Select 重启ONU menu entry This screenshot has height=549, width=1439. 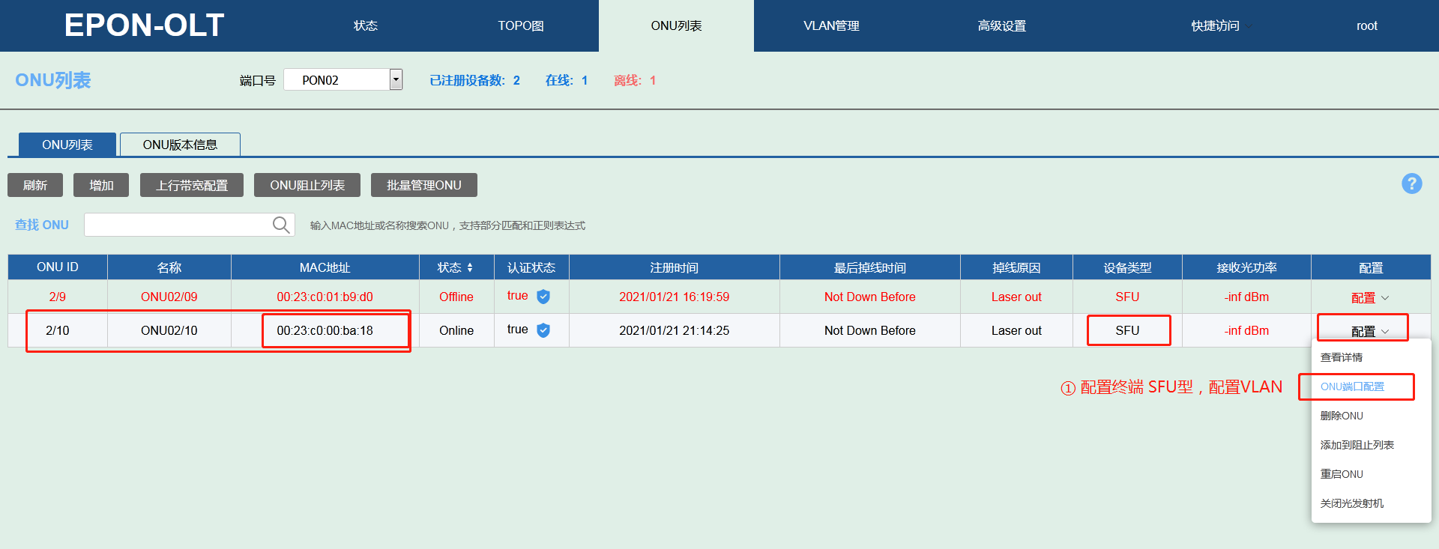tap(1342, 474)
